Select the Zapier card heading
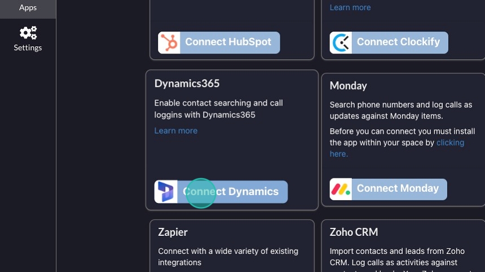485x272 pixels. [x=173, y=232]
